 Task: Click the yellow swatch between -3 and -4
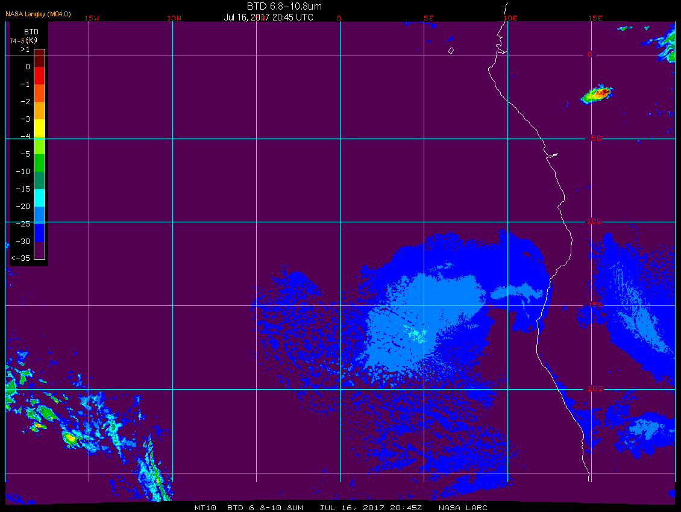[40, 128]
